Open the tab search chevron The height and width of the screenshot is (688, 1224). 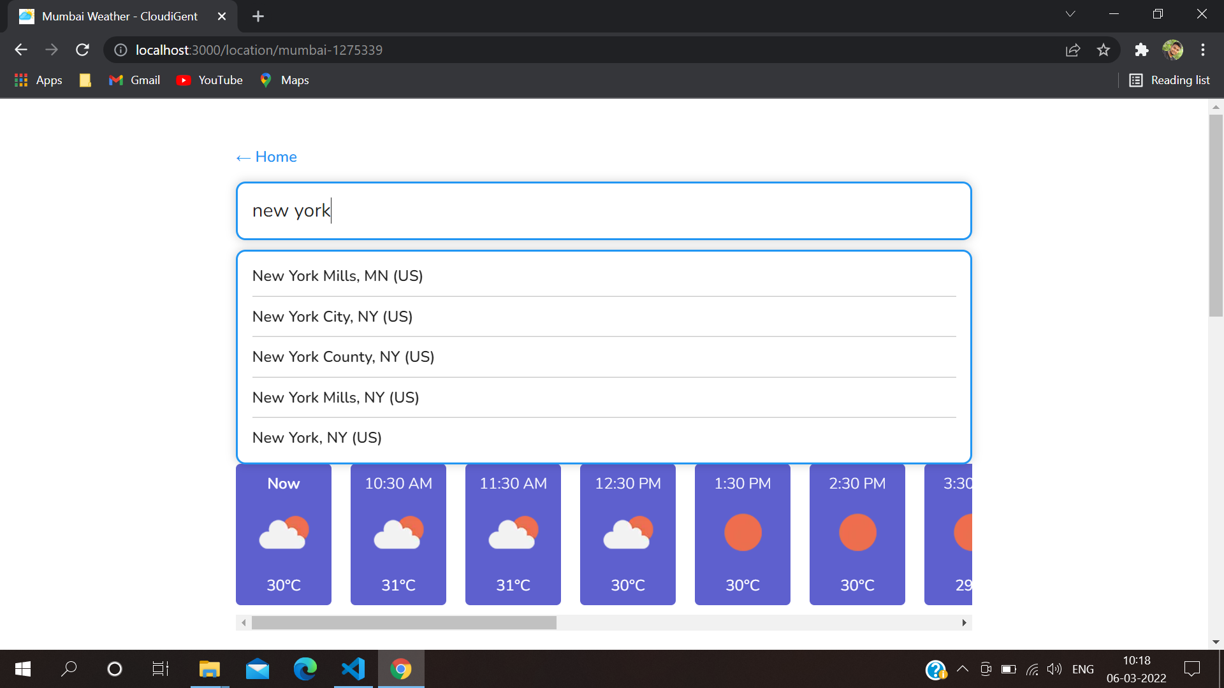[x=1070, y=13]
